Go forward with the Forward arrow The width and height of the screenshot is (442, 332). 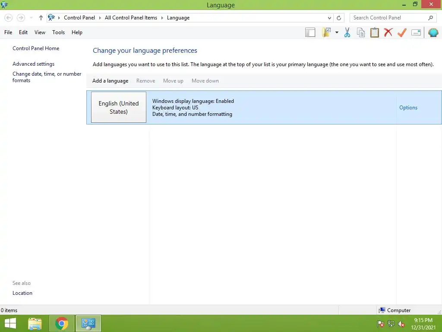(21, 18)
